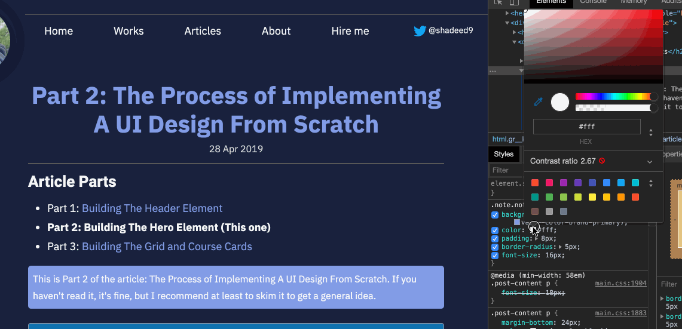Click the #fff hex value input field
682x329 pixels.
point(586,127)
